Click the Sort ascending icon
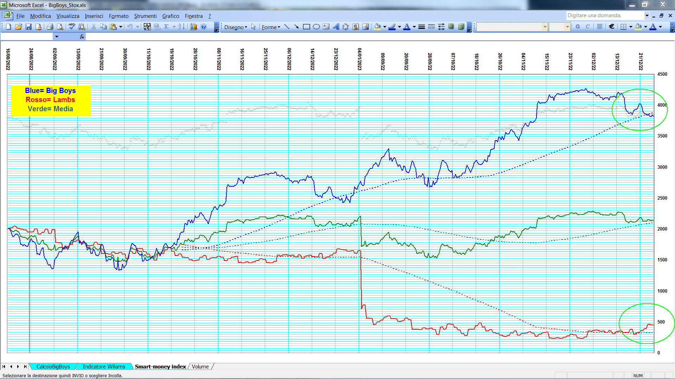Image resolution: width=675 pixels, height=379 pixels. click(x=181, y=27)
